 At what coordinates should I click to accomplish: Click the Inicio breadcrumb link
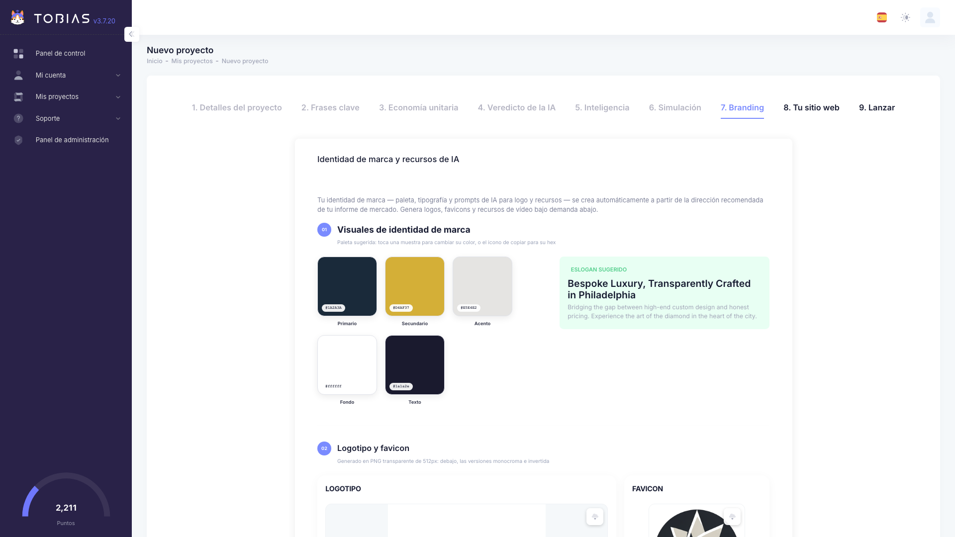[x=155, y=61]
